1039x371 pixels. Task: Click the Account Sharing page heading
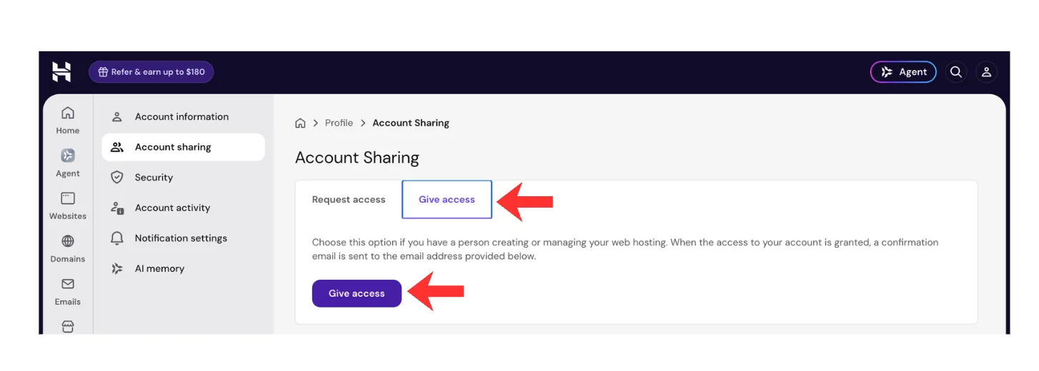357,158
